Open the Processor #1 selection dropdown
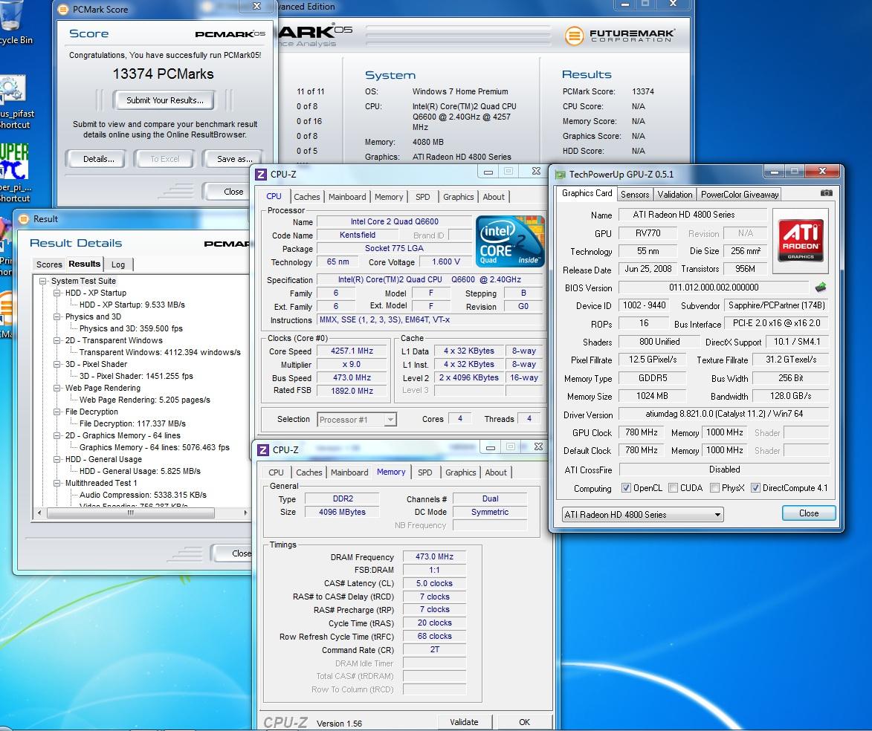This screenshot has width=872, height=731. tap(357, 420)
